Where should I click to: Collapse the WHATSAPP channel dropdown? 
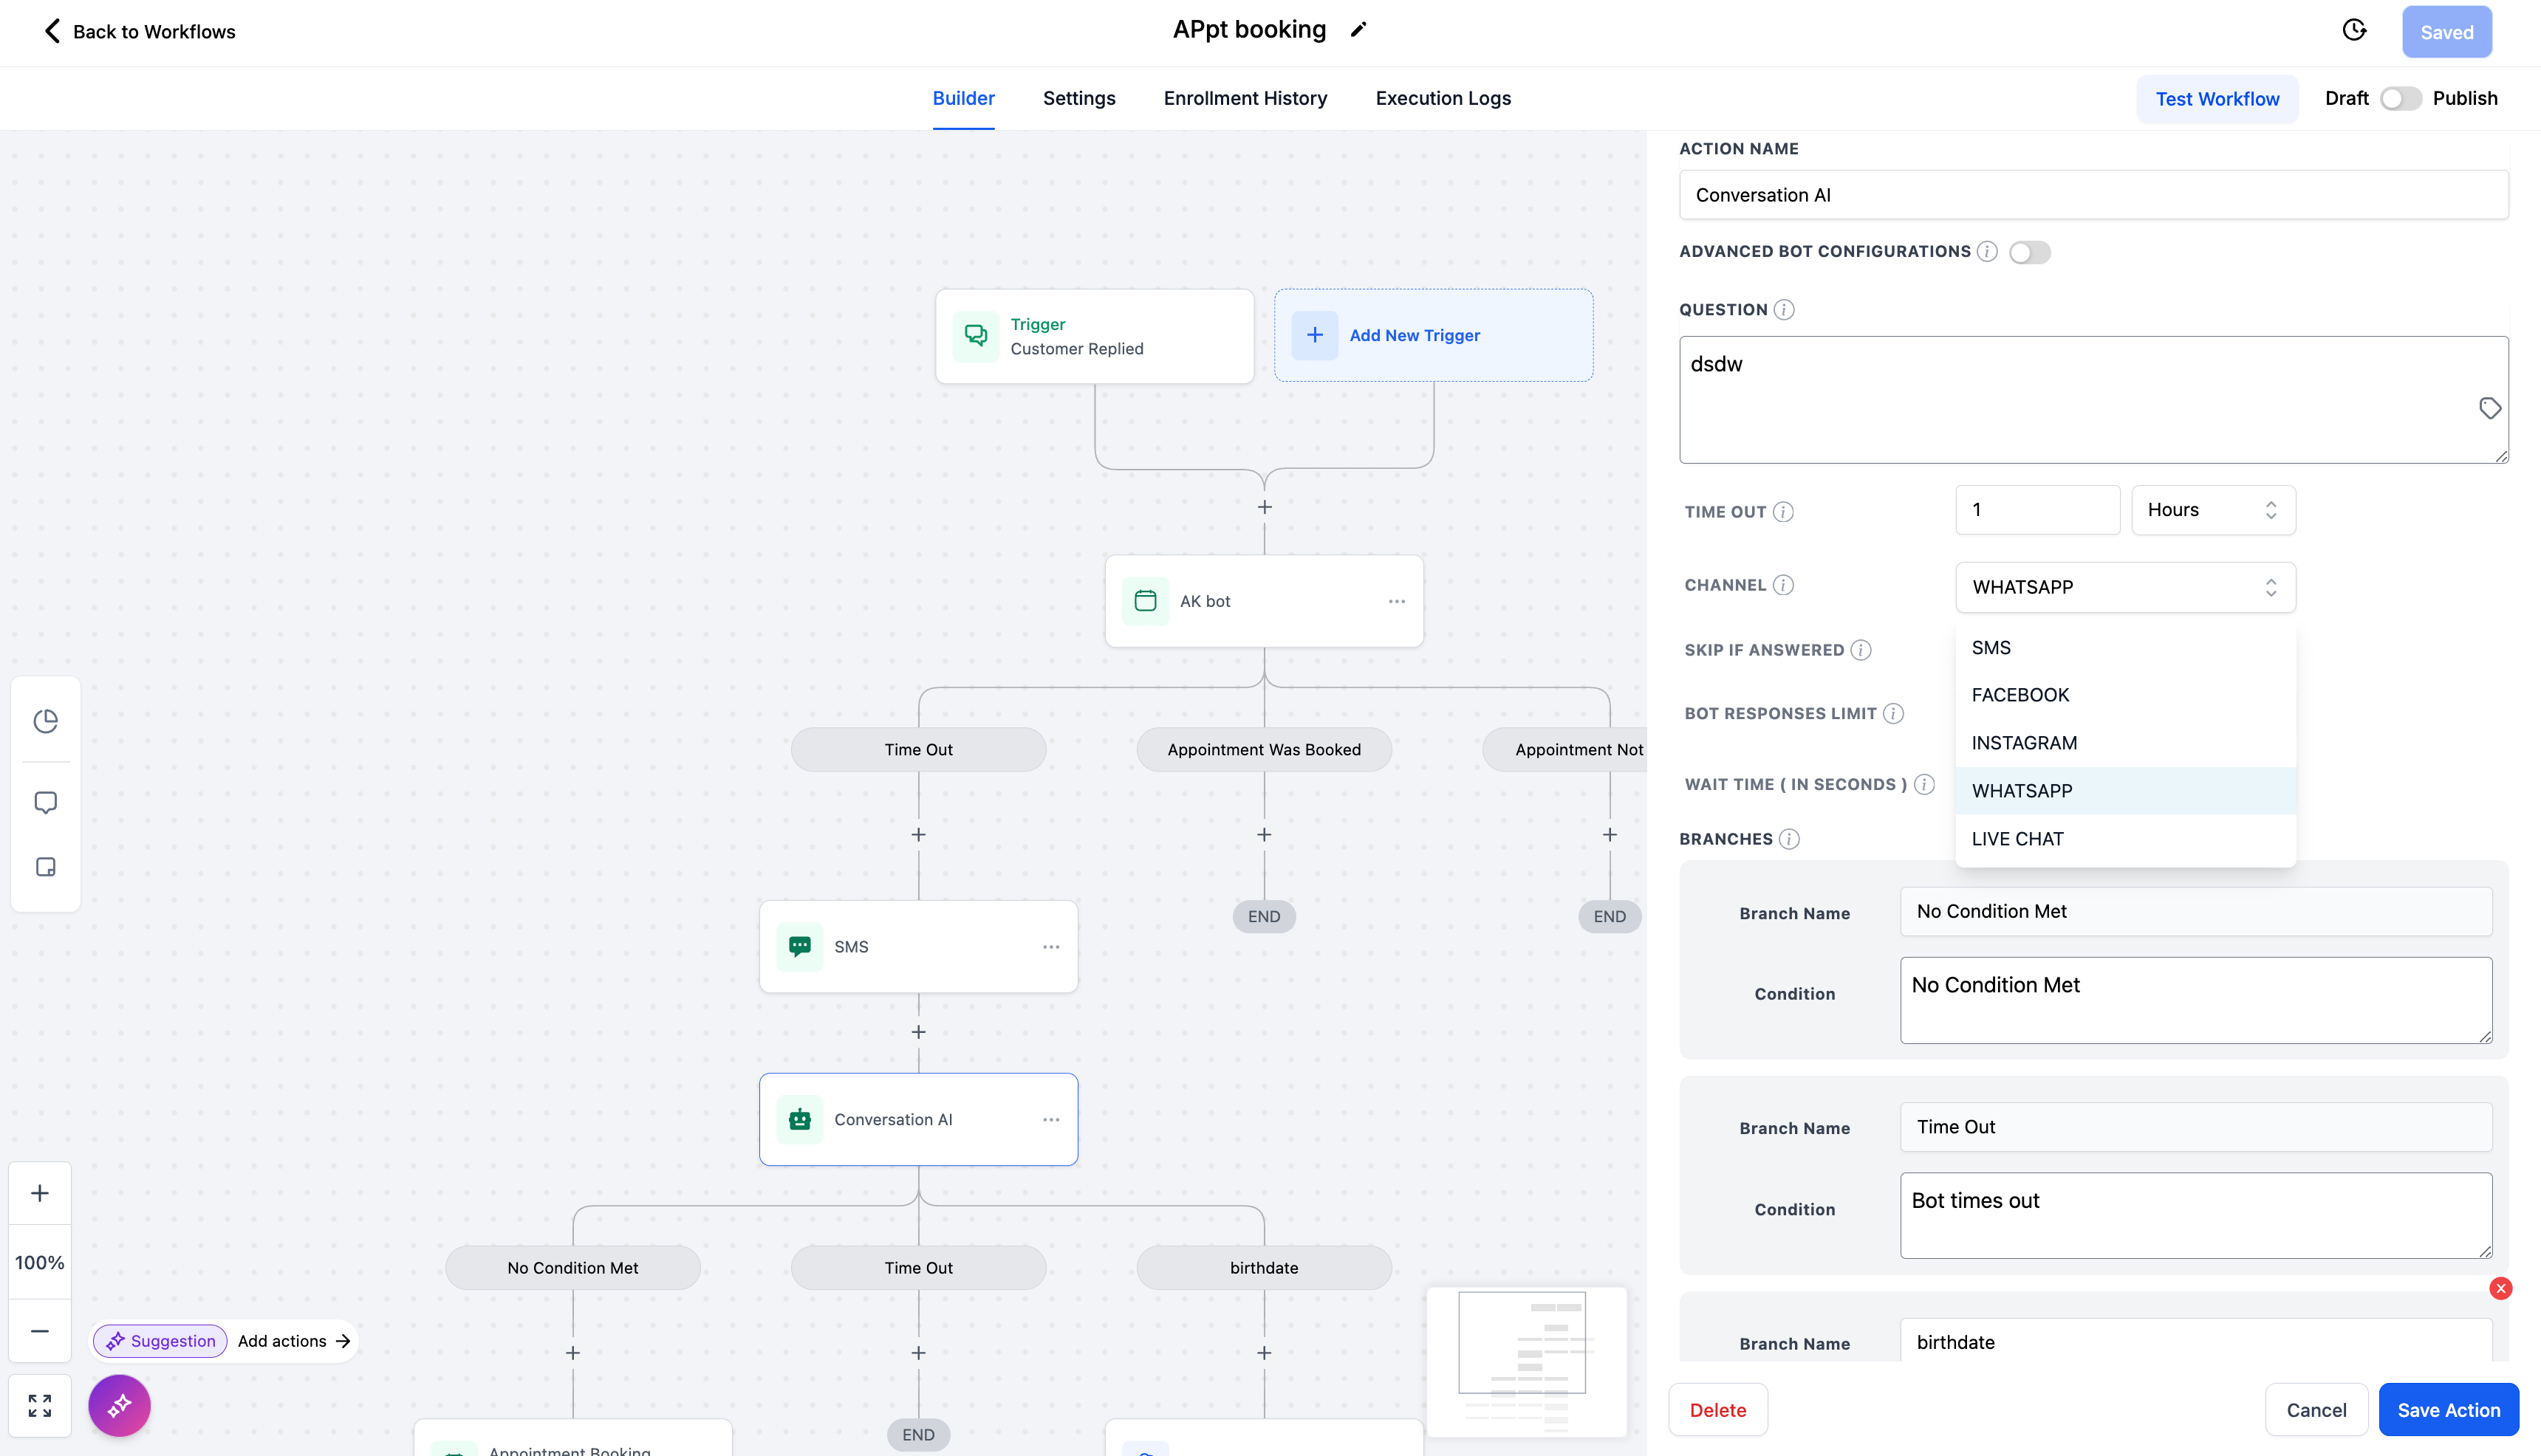coord(2125,587)
